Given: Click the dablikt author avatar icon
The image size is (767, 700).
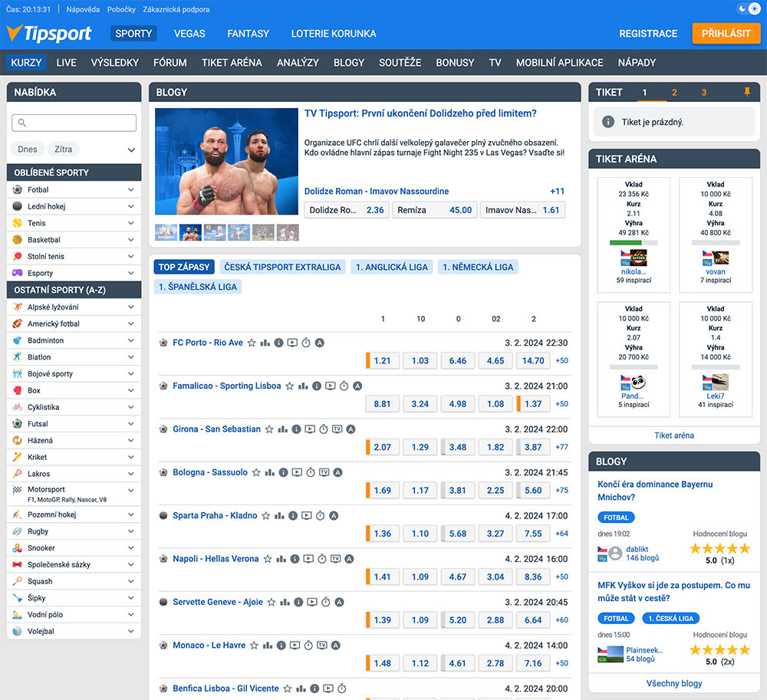Looking at the screenshot, I should tap(615, 554).
